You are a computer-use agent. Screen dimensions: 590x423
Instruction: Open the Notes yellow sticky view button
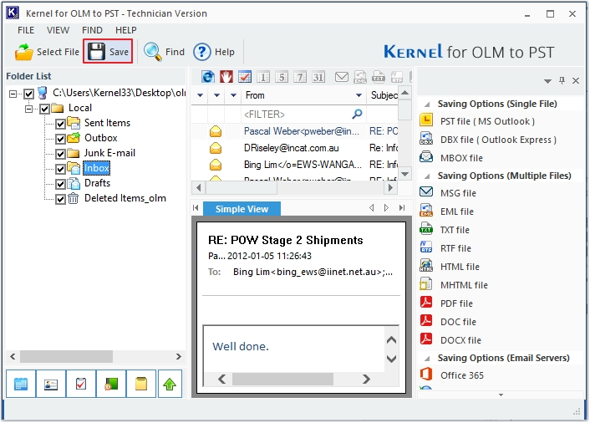tap(141, 384)
